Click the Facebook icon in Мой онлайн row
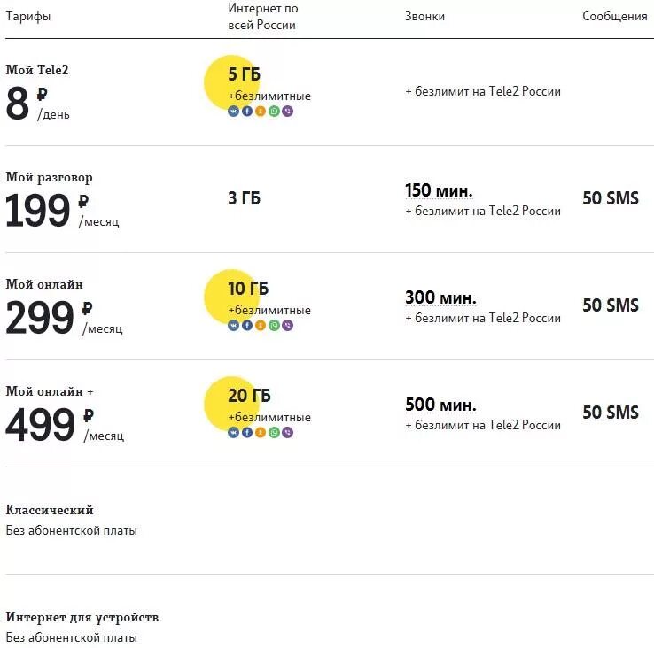The image size is (654, 648). 247,326
